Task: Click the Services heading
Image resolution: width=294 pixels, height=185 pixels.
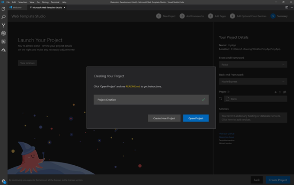Action: 224,109
